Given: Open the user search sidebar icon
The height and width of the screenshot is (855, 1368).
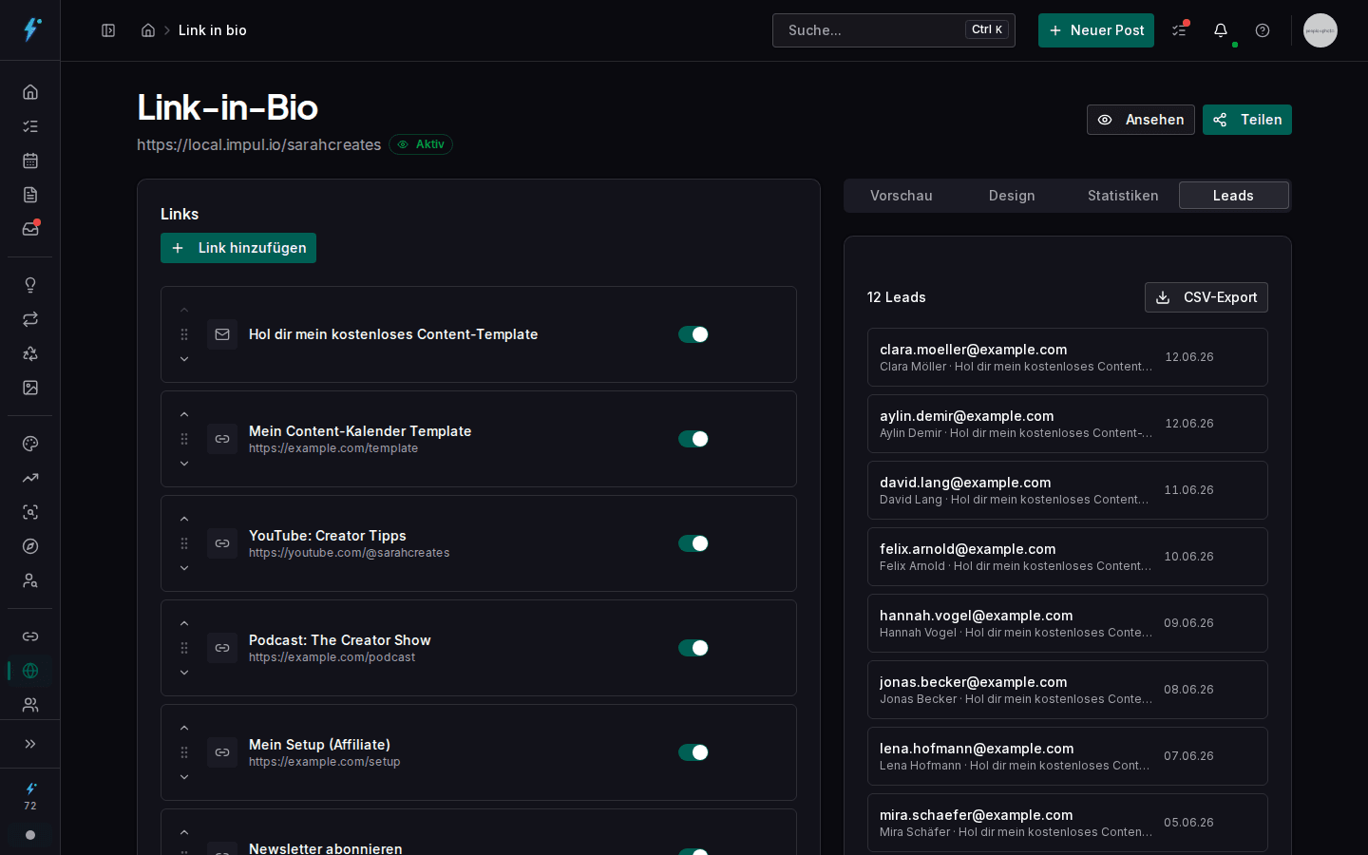Looking at the screenshot, I should coord(30,580).
